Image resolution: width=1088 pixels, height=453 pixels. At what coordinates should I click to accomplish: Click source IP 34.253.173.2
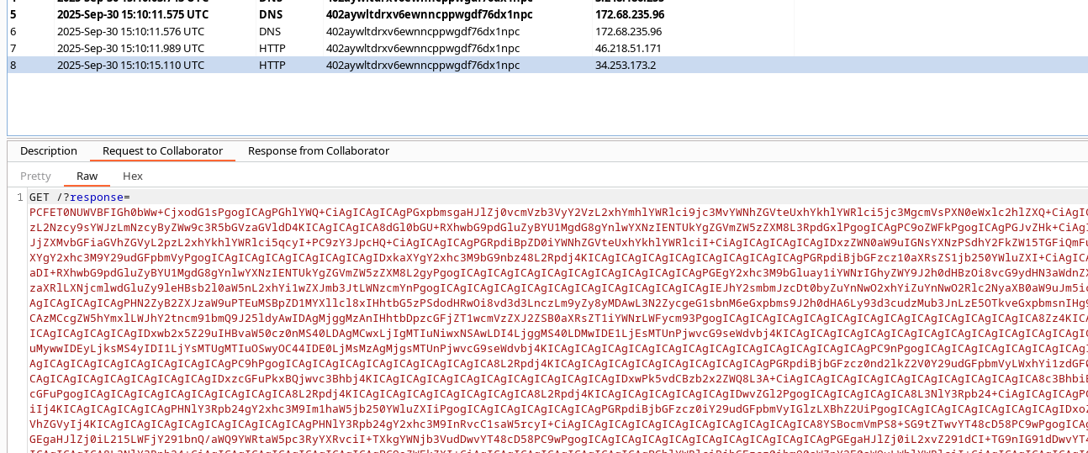[625, 65]
